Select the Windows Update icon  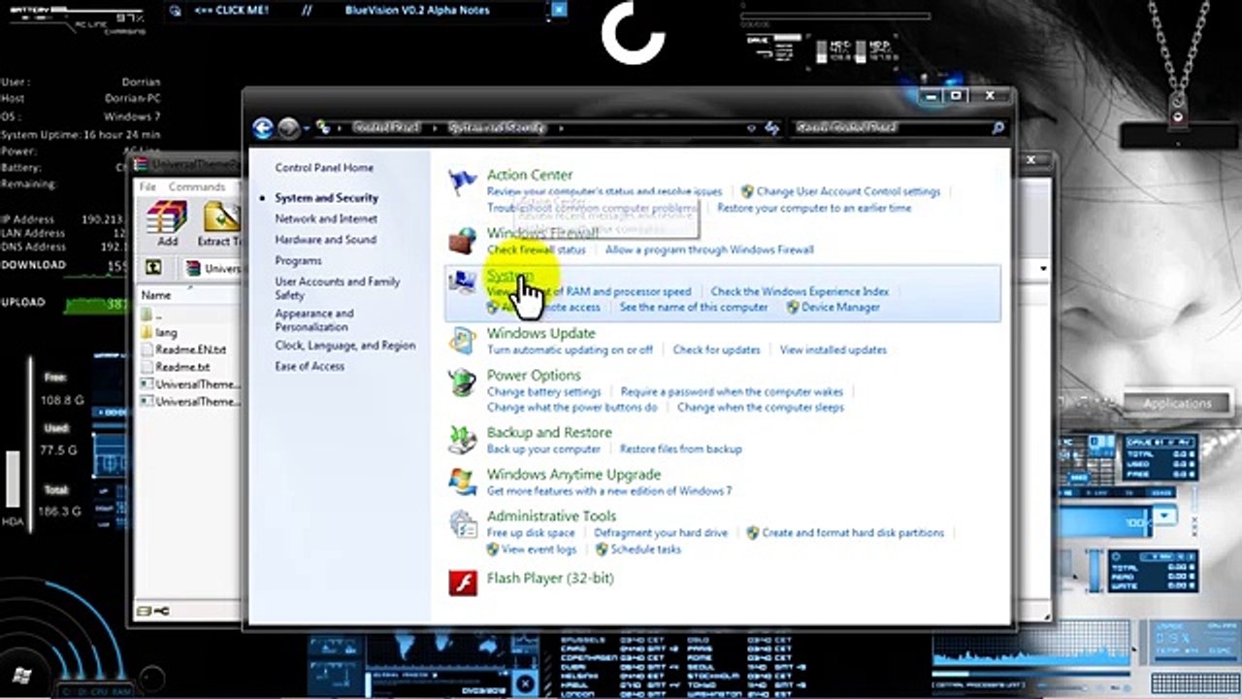(463, 341)
